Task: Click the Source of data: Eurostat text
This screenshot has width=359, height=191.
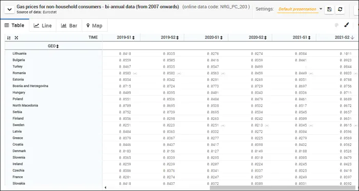Action: 36,12
